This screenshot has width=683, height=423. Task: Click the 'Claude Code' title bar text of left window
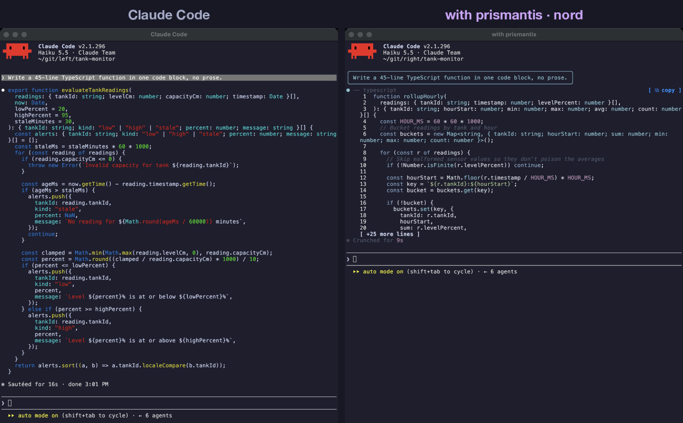169,35
